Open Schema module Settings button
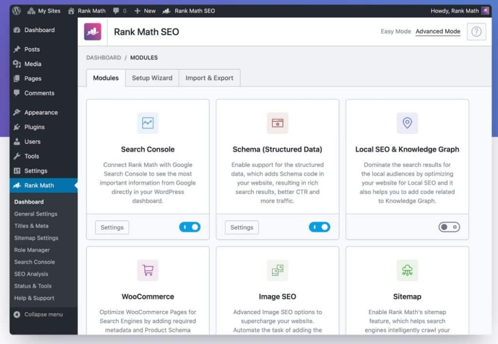The image size is (498, 344). coord(242,227)
